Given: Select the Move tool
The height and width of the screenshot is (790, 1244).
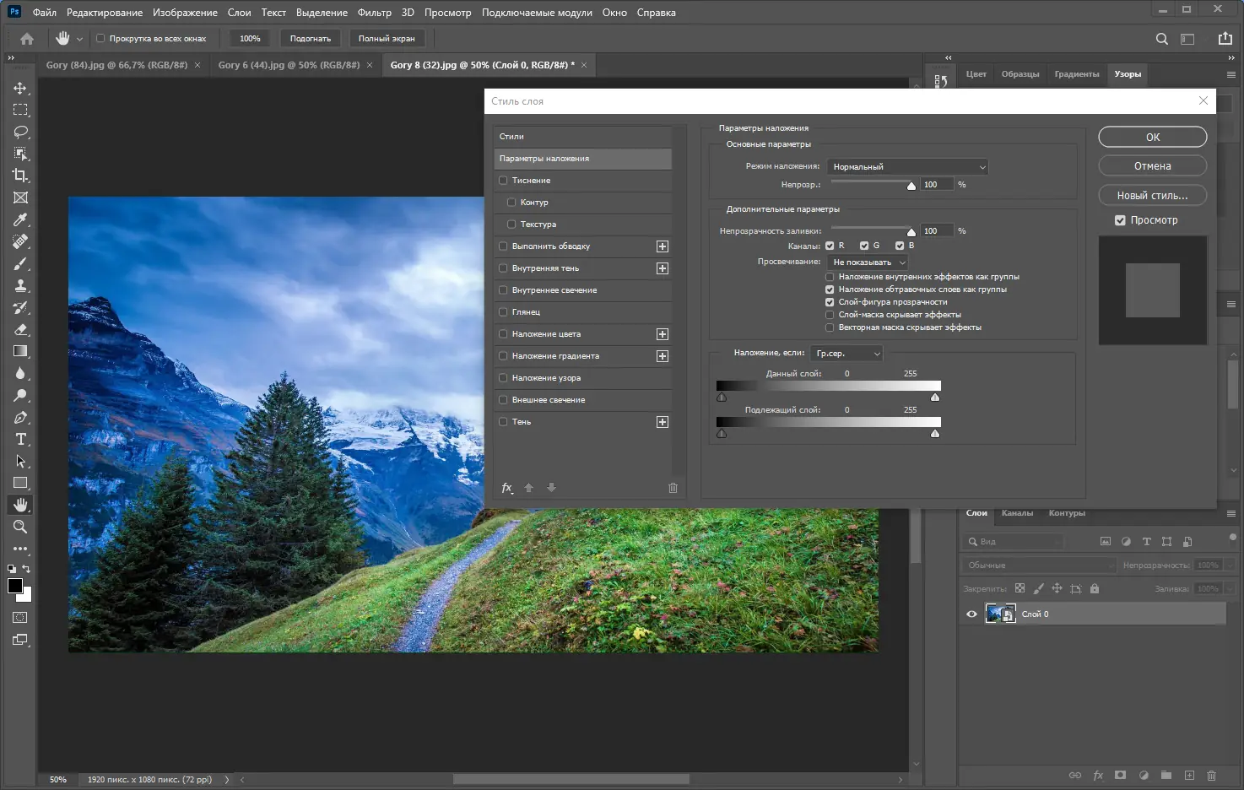Looking at the screenshot, I should coord(20,88).
